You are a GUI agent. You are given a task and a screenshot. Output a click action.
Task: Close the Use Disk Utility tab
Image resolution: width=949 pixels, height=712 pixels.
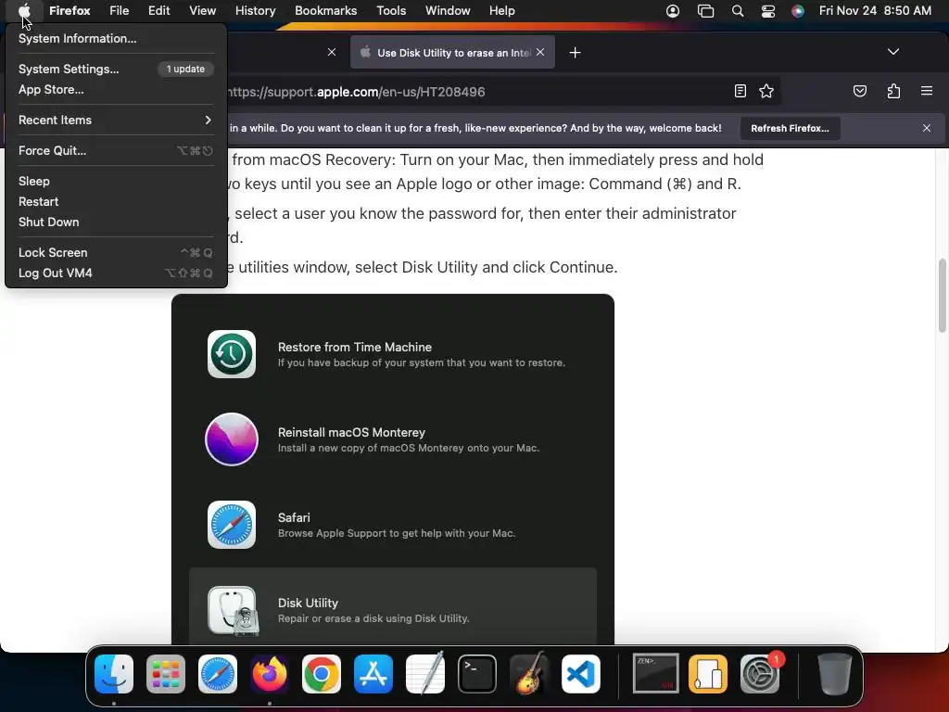coord(540,52)
